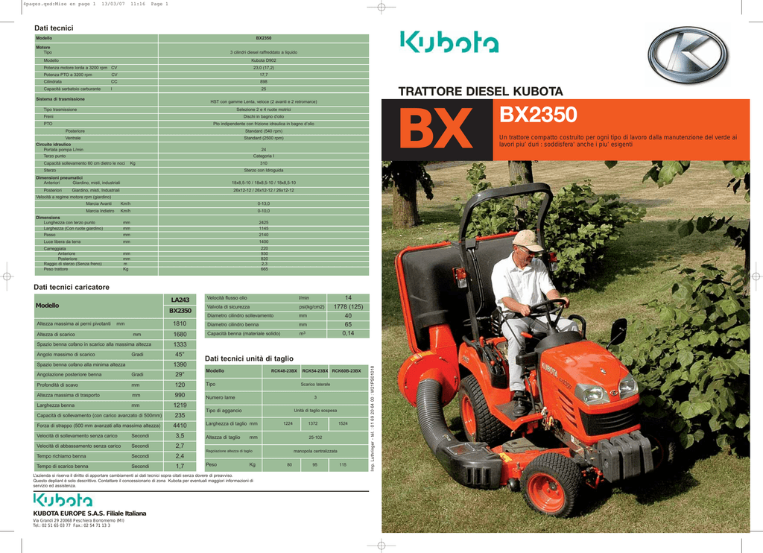Viewport: 763px width, 553px height.
Task: Click the 'Larghezza benna' row label
Action: tap(55, 405)
